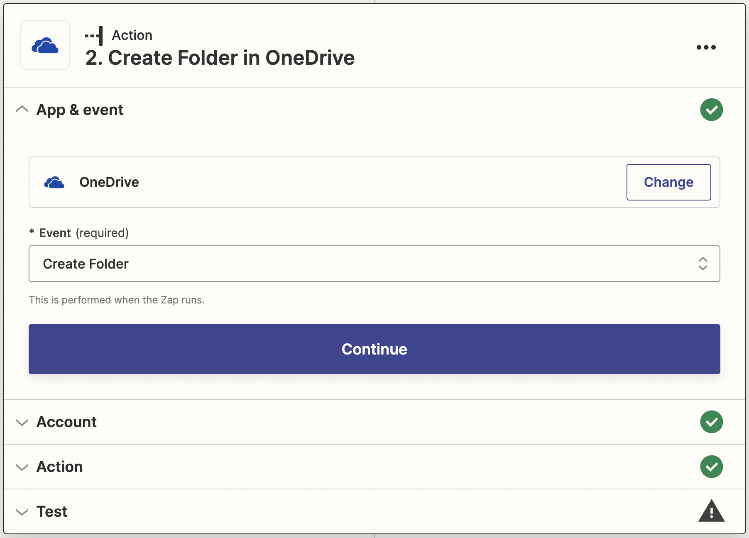Click the OneDrive app name text

pyautogui.click(x=109, y=182)
